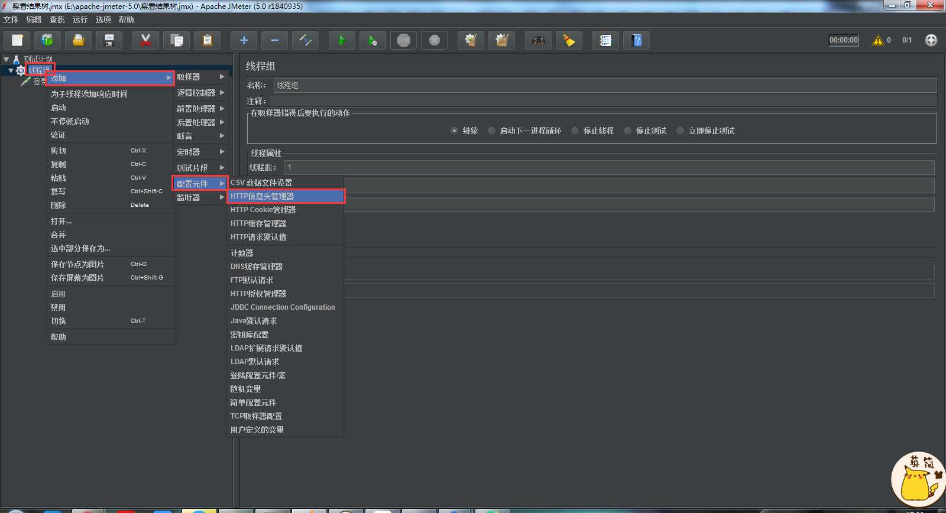This screenshot has width=946, height=513.
Task: Expand the 前置处理器 submenu
Action: [x=201, y=109]
